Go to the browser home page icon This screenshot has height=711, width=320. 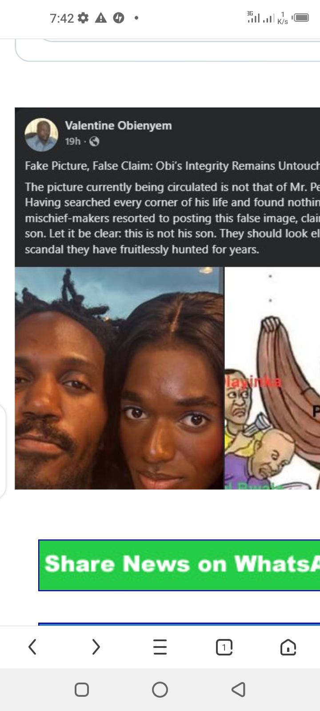tap(288, 647)
